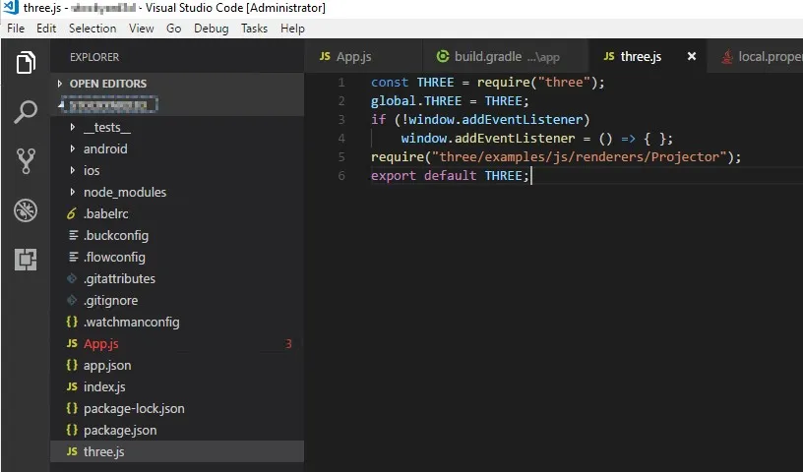Click the .flowconfig file icon

[73, 257]
